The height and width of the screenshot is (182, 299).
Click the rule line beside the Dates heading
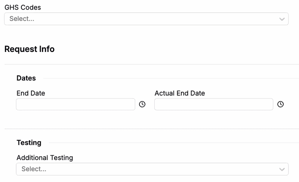click(x=168, y=78)
